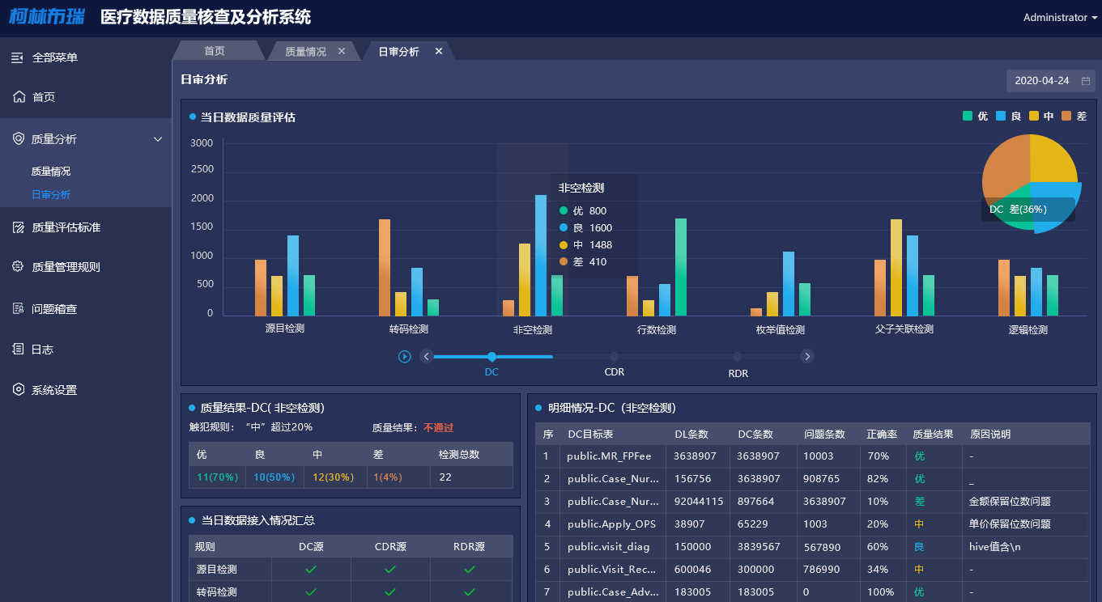Click the yellow 父子关联检测 bar
Image resolution: width=1102 pixels, height=602 pixels.
coord(896,268)
